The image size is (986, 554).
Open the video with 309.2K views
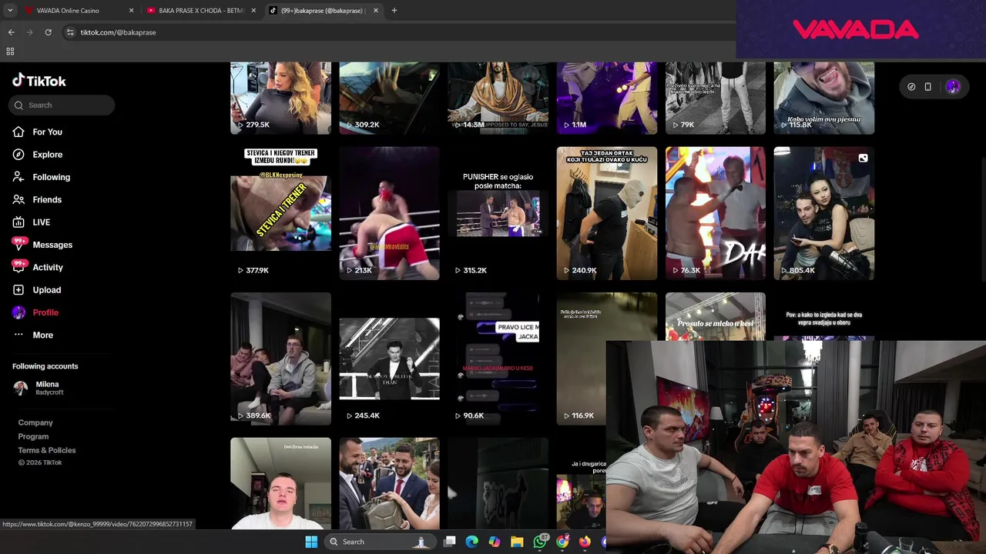[x=389, y=98]
